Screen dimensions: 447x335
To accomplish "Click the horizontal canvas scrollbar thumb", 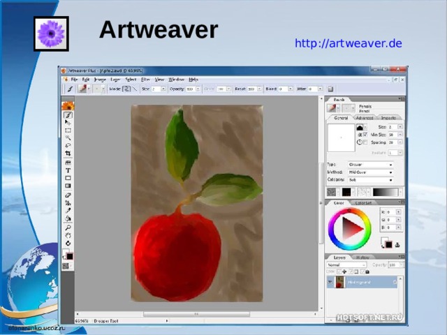I will click(x=196, y=314).
